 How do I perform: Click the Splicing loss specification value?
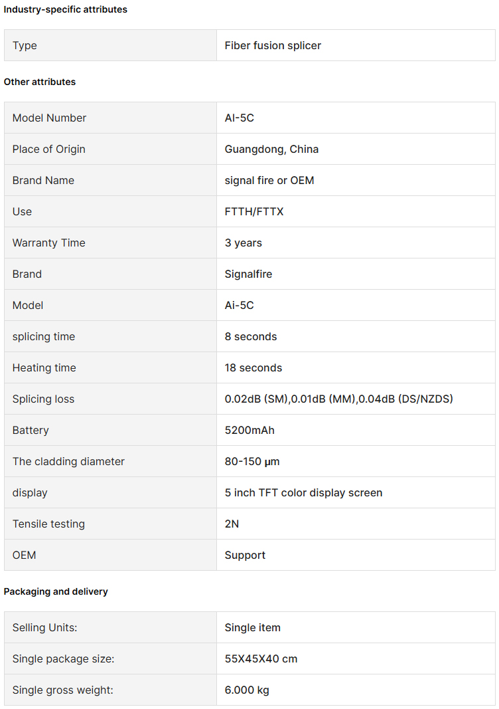click(x=338, y=399)
